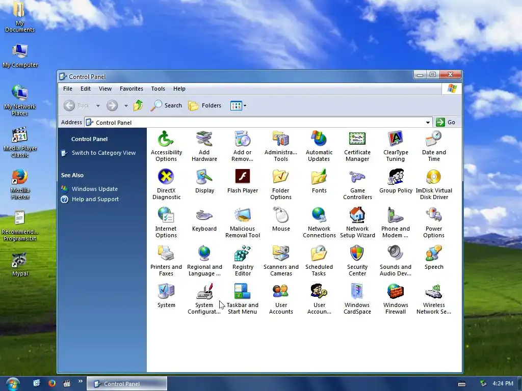
Task: Open Administrative Tools
Action: click(281, 146)
